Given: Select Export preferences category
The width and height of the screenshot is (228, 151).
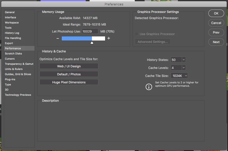Looking at the screenshot, I should (x=19, y=43).
